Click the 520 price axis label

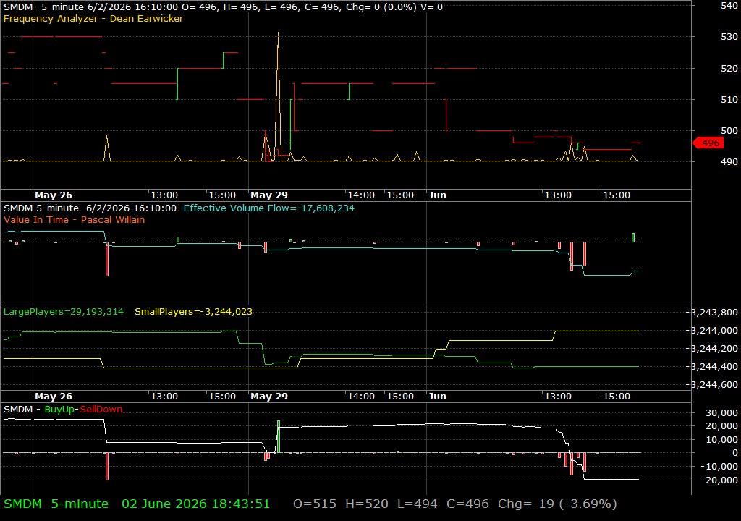click(x=729, y=69)
